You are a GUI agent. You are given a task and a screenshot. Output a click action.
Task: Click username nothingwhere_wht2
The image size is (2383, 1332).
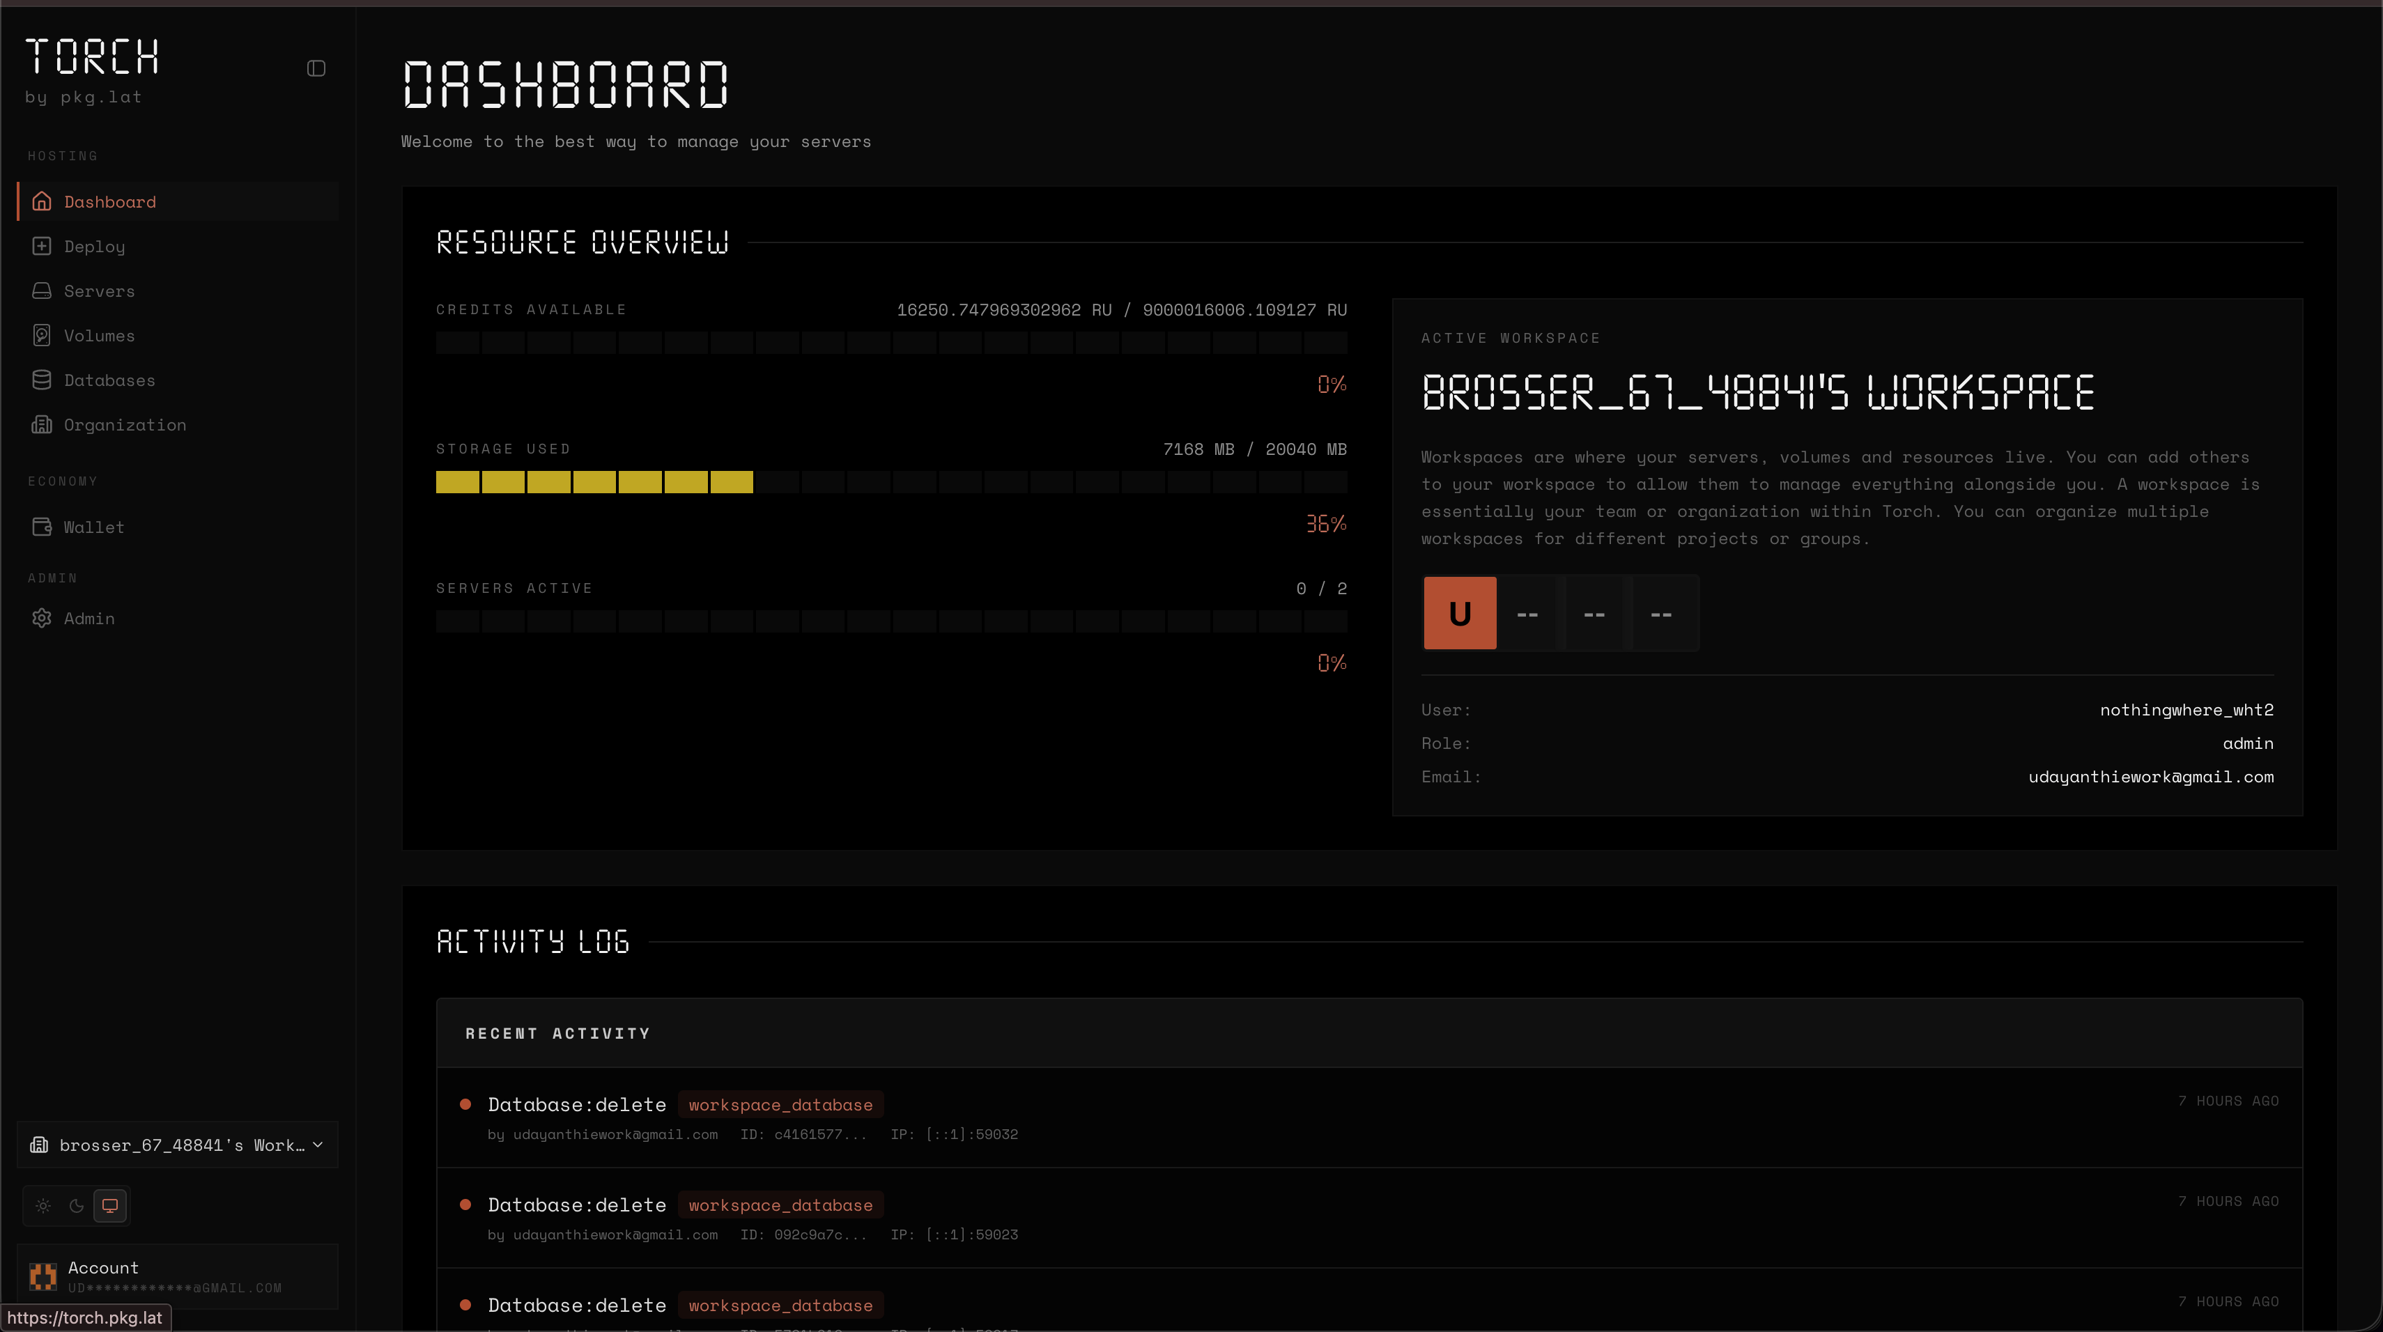(x=2186, y=709)
